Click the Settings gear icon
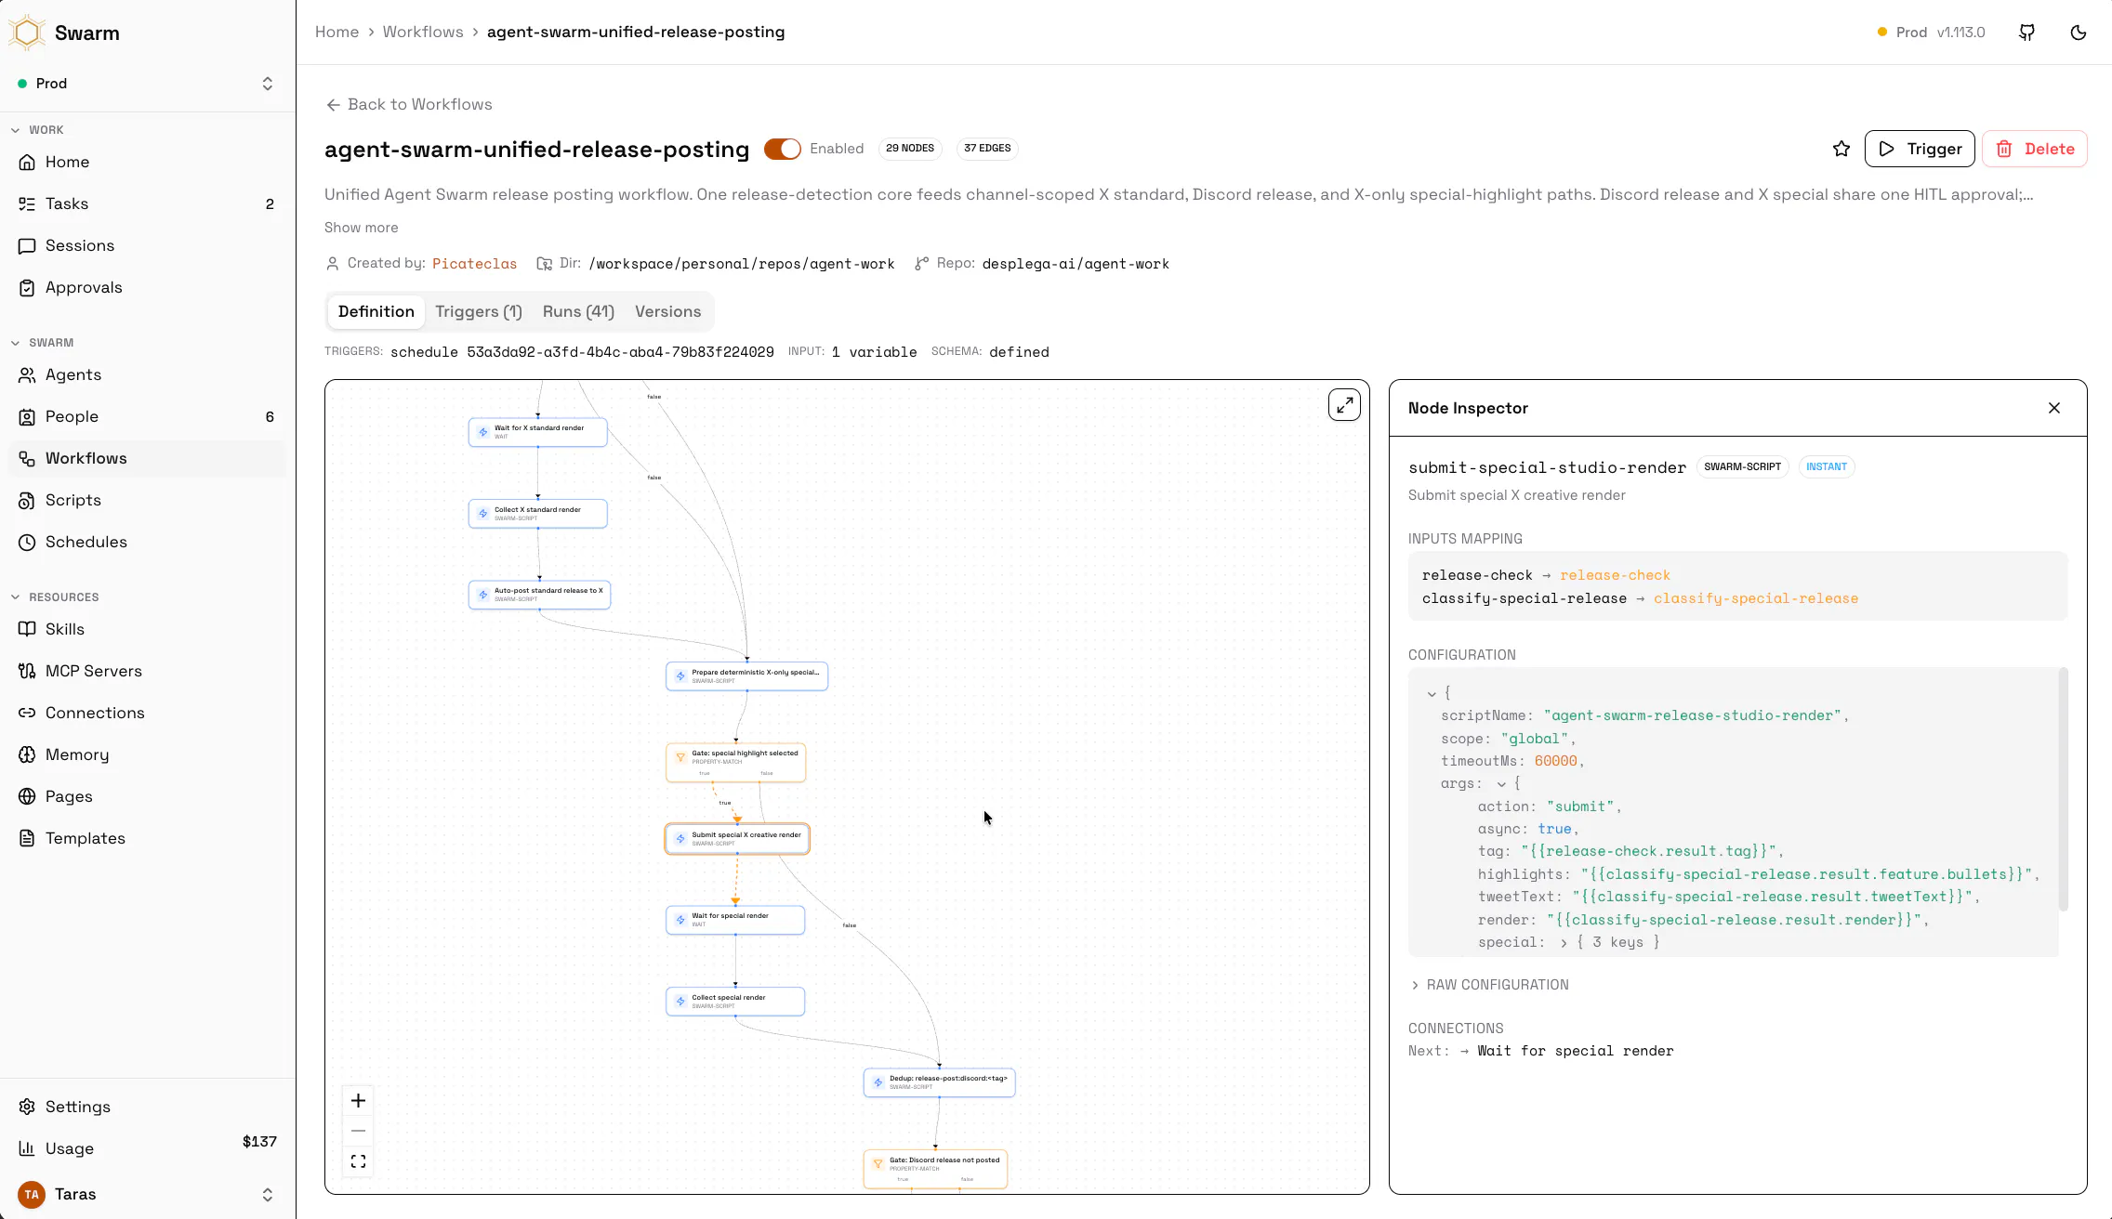2112x1219 pixels. [27, 1107]
